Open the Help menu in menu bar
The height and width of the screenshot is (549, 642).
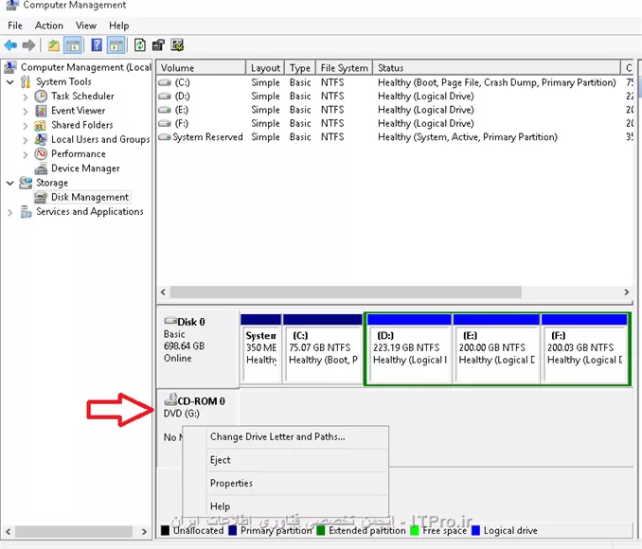coord(118,26)
